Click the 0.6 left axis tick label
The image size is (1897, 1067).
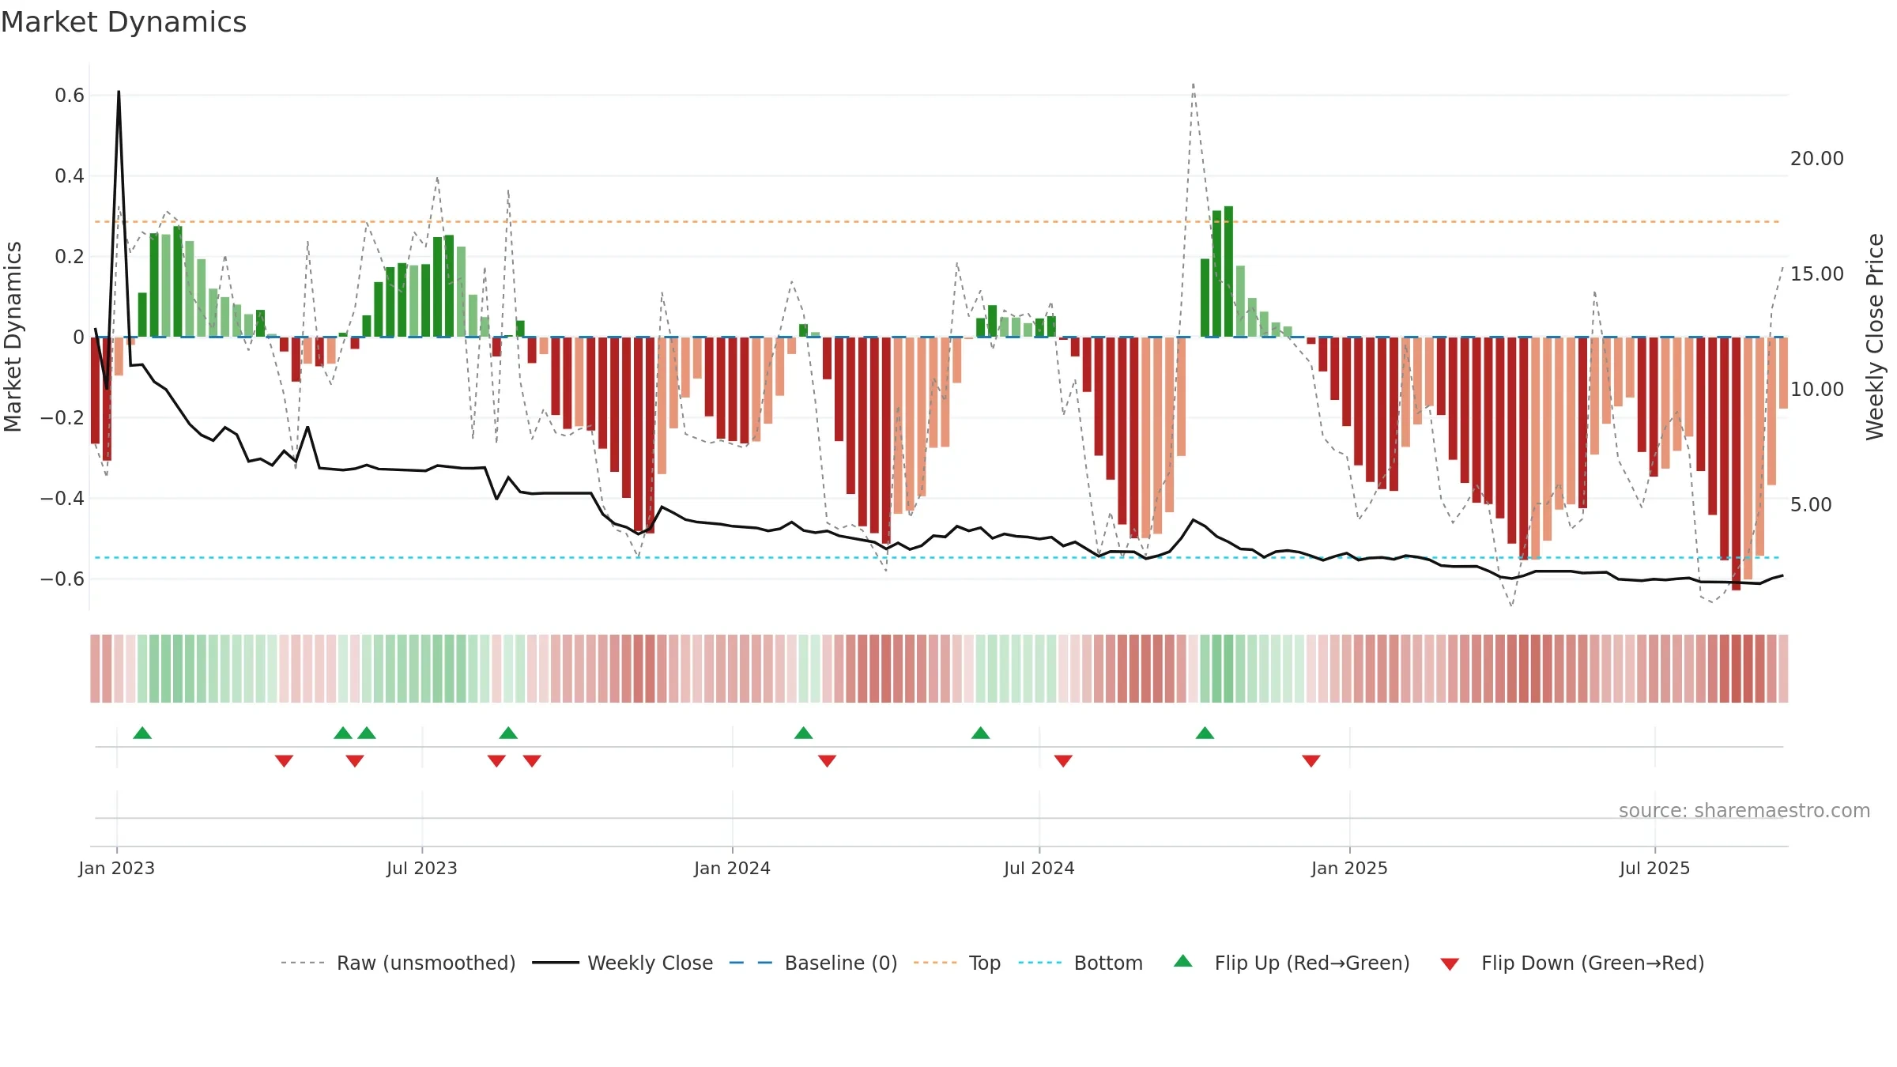pyautogui.click(x=70, y=96)
